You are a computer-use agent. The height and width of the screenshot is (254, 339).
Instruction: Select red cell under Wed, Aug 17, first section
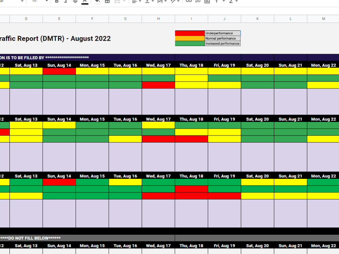point(158,85)
